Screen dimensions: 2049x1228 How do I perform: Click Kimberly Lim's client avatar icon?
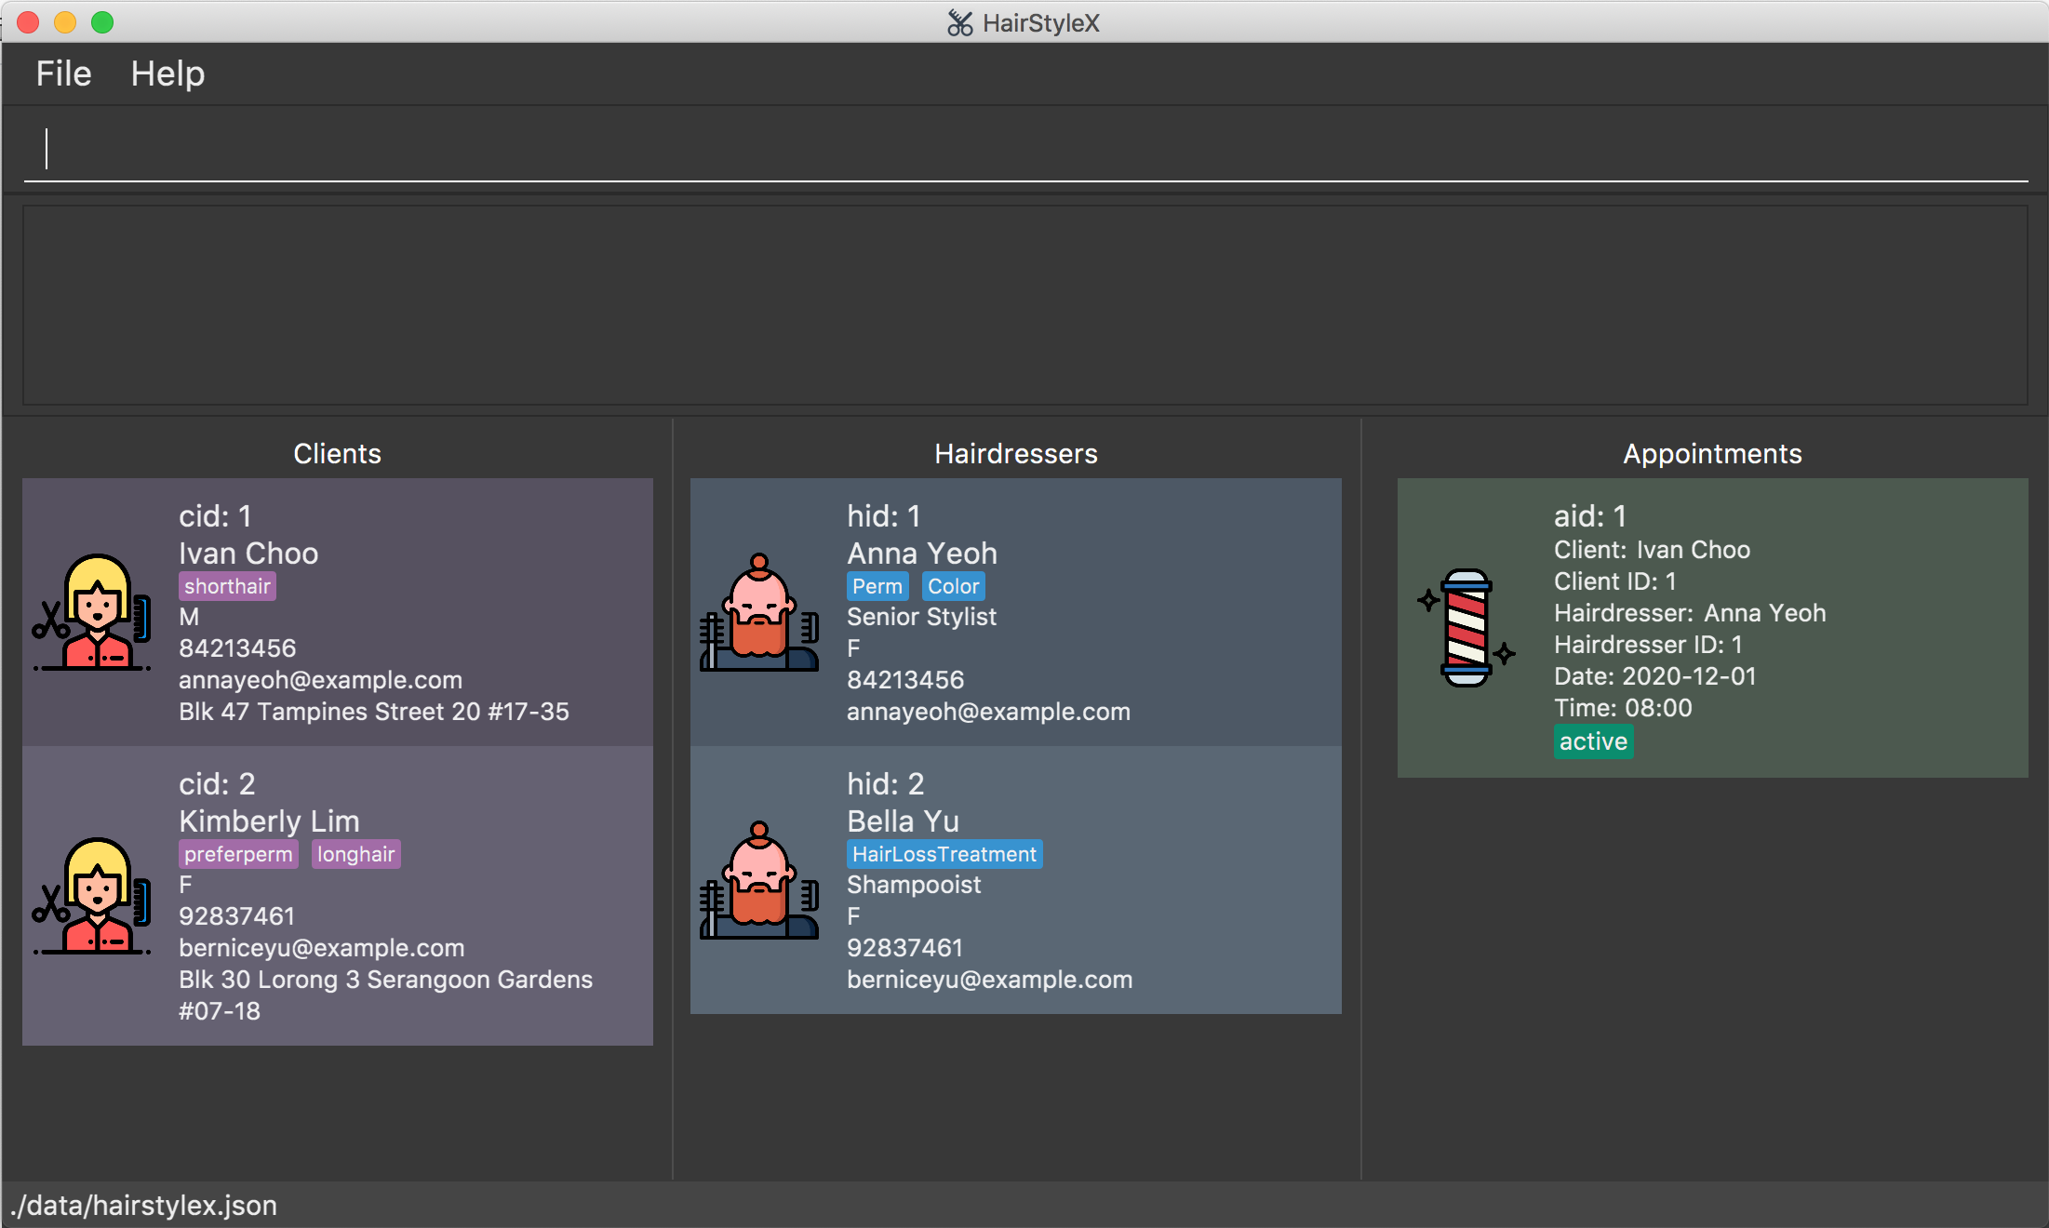(93, 895)
